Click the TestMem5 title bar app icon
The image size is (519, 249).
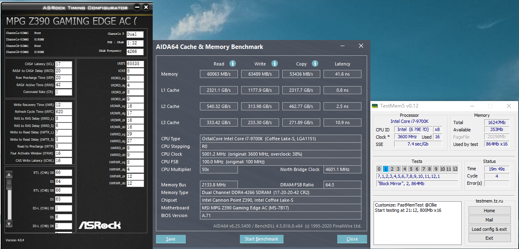[x=375, y=106]
